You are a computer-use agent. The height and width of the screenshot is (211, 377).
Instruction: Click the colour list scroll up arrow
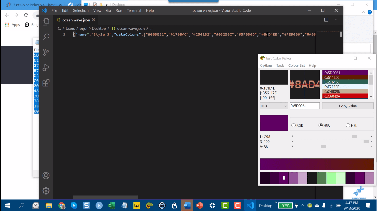(x=371, y=73)
